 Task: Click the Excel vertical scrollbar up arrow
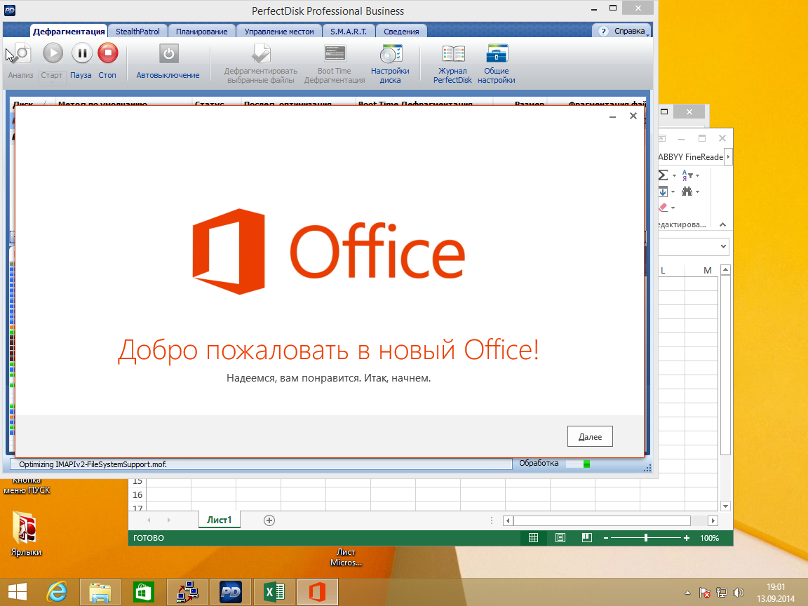pyautogui.click(x=725, y=269)
